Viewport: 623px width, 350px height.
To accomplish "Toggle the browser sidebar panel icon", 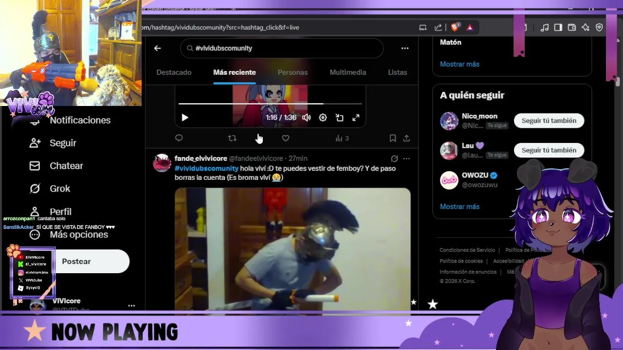I will [558, 28].
